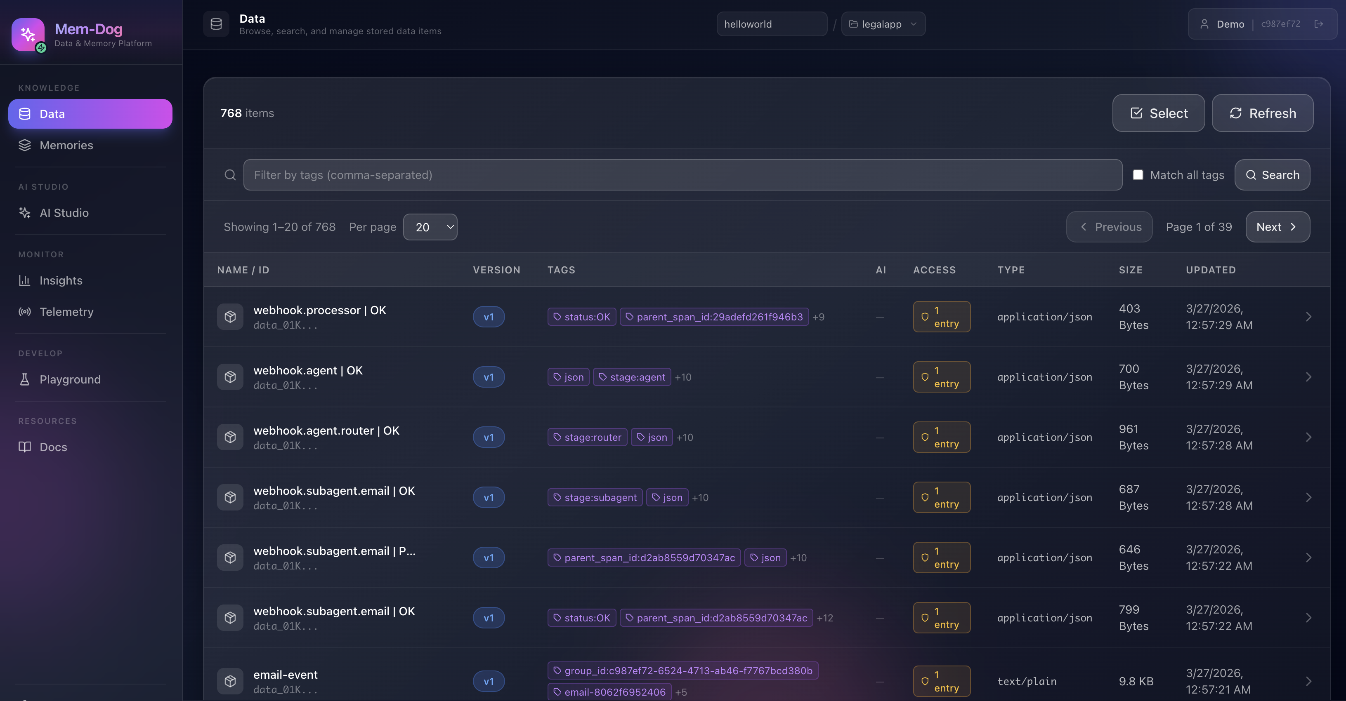This screenshot has width=1346, height=701.
Task: Click the +9 more tags indicator on webhook.processor
Action: [x=818, y=317]
